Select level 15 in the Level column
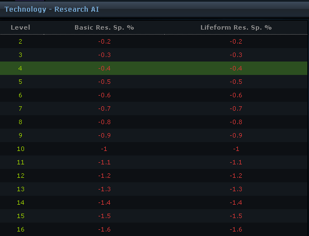 coord(21,216)
